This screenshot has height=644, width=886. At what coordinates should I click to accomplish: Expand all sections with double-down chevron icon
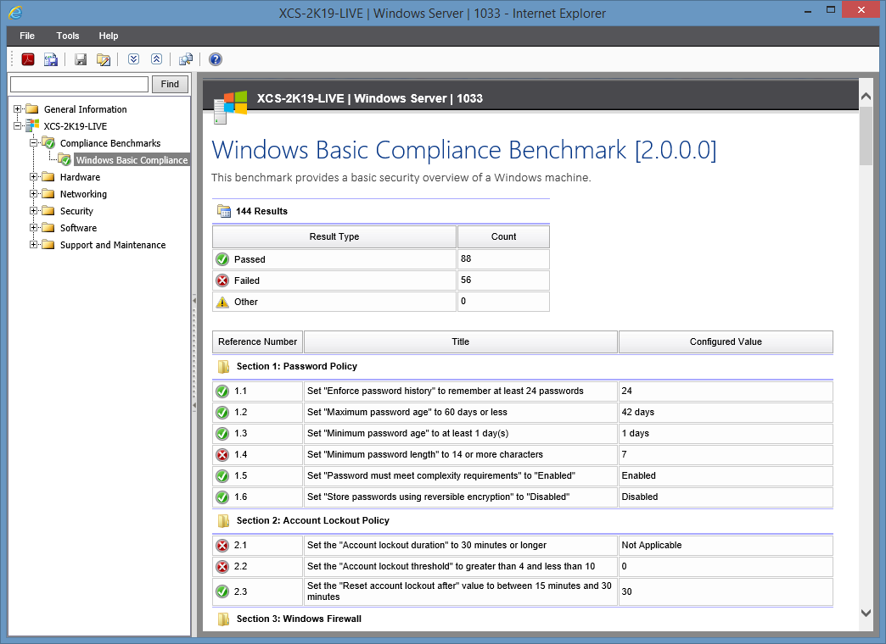click(x=133, y=59)
